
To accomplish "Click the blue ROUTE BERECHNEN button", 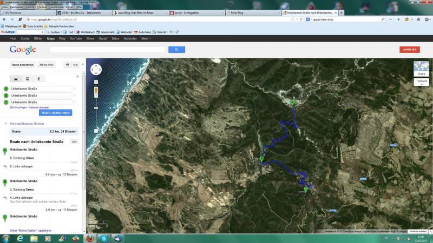I will (55, 113).
